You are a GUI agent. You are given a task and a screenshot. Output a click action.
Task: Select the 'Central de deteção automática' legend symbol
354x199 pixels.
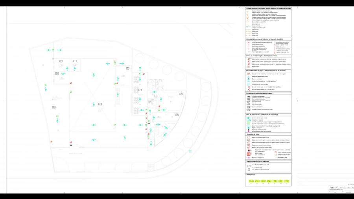249,42
